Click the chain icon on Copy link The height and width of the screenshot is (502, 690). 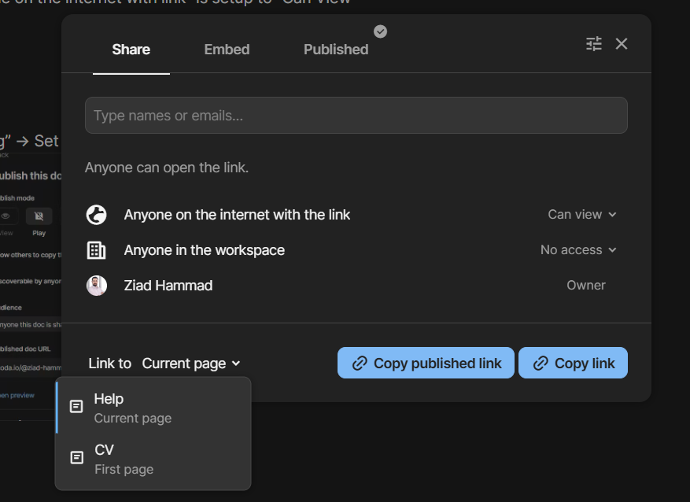click(x=541, y=364)
